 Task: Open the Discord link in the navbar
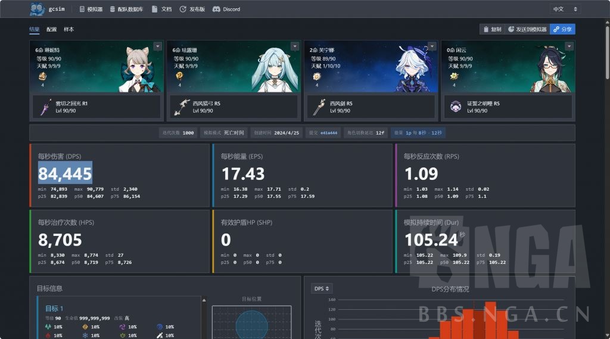226,9
